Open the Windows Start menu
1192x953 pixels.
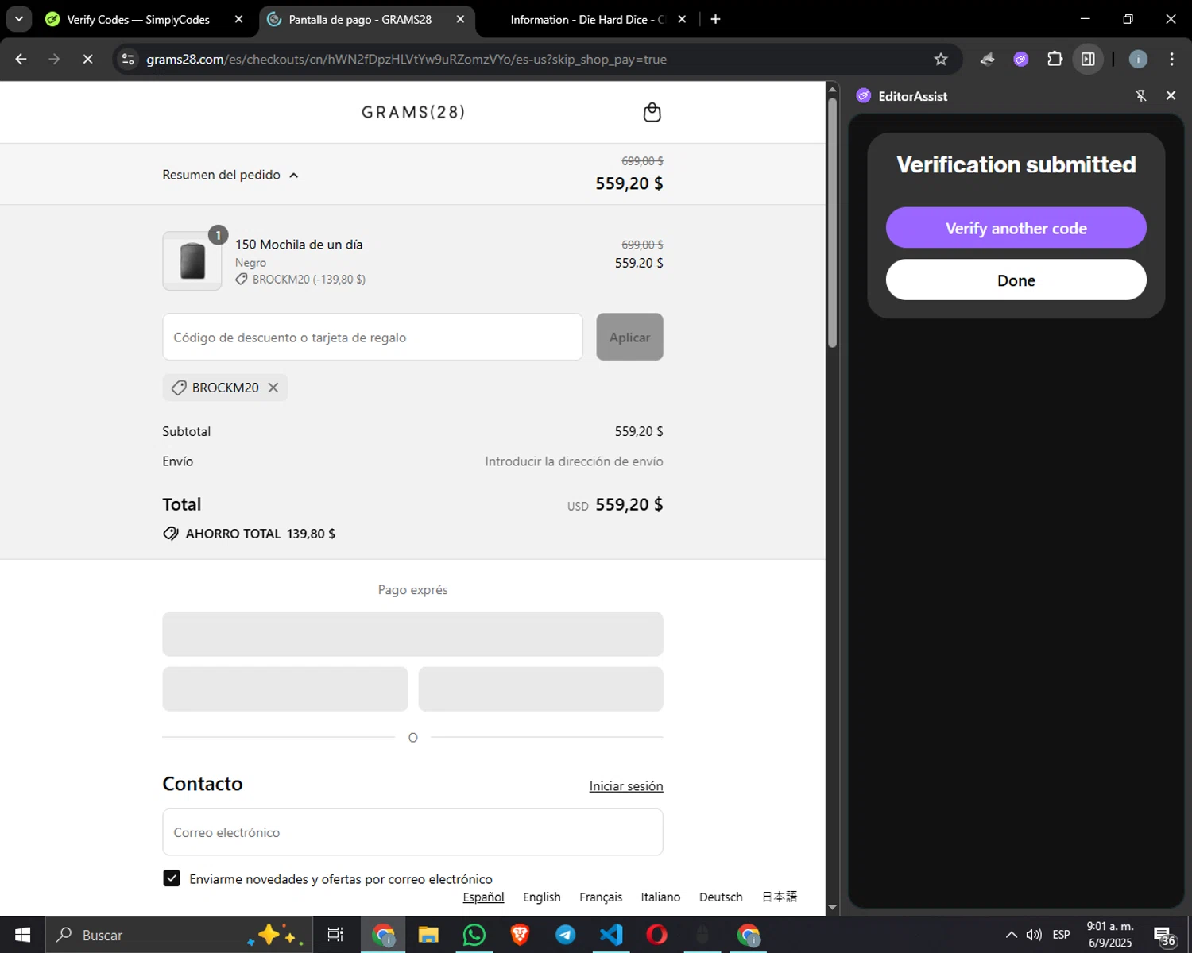point(22,935)
